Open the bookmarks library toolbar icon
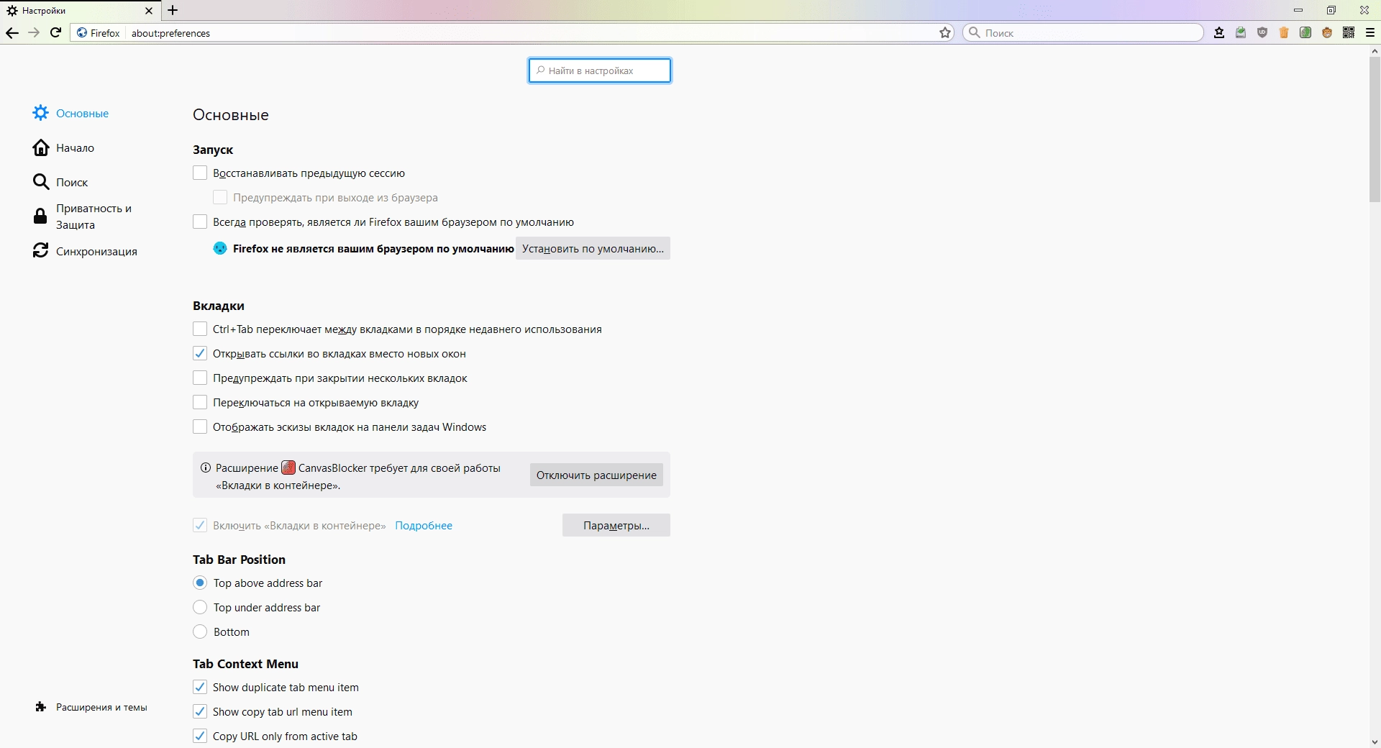 tap(1219, 32)
